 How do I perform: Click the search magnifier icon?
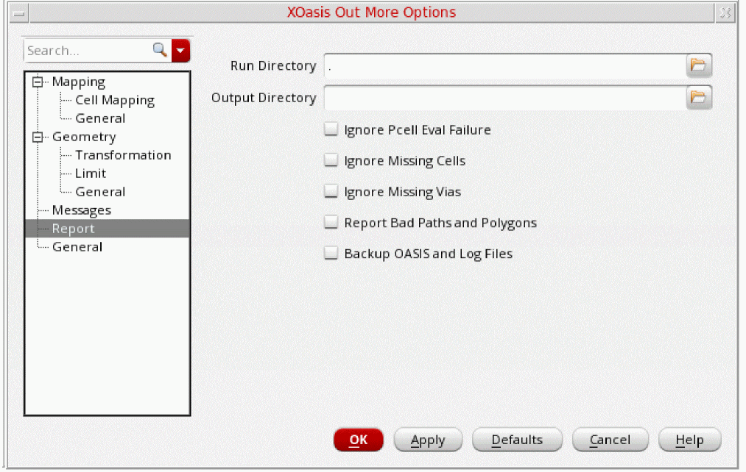tap(160, 50)
